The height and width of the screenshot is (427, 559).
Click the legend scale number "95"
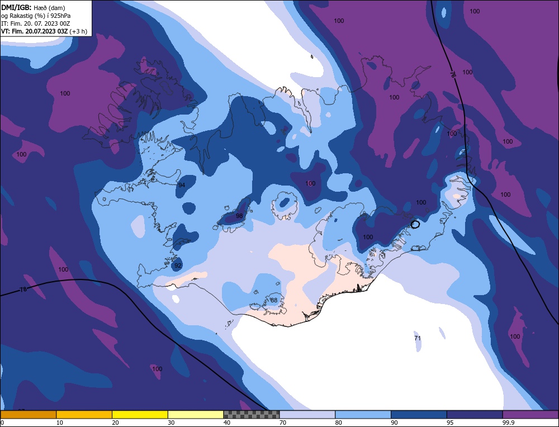pyautogui.click(x=450, y=423)
